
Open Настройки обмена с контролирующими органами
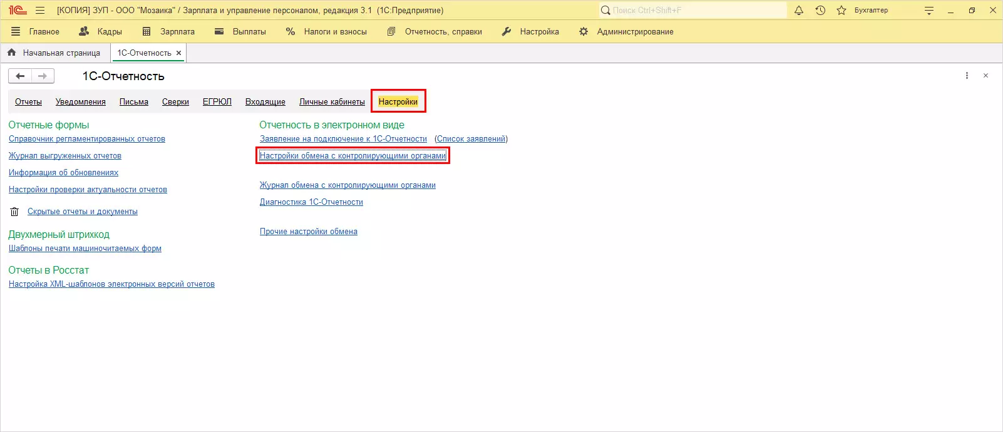[353, 156]
